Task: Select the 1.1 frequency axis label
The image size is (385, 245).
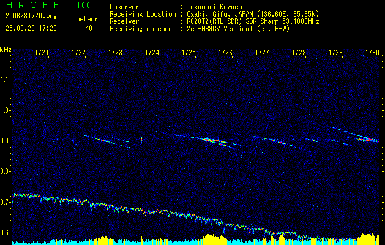Action: click(5, 80)
